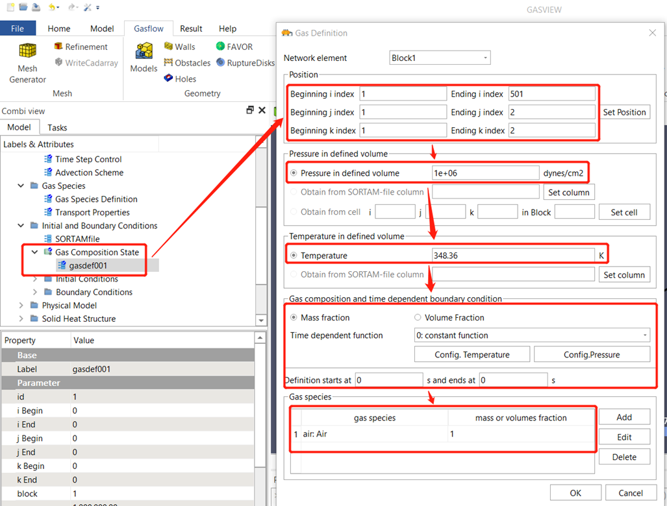
Task: Select Mass fraction radio button
Action: tap(294, 317)
